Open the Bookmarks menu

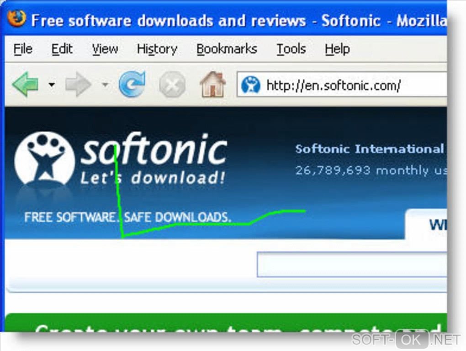227,49
